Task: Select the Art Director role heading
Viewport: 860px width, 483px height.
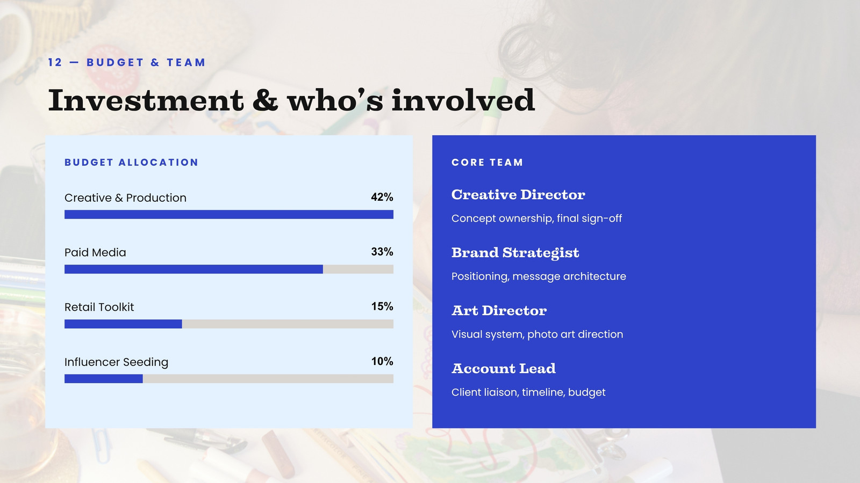Action: (499, 310)
